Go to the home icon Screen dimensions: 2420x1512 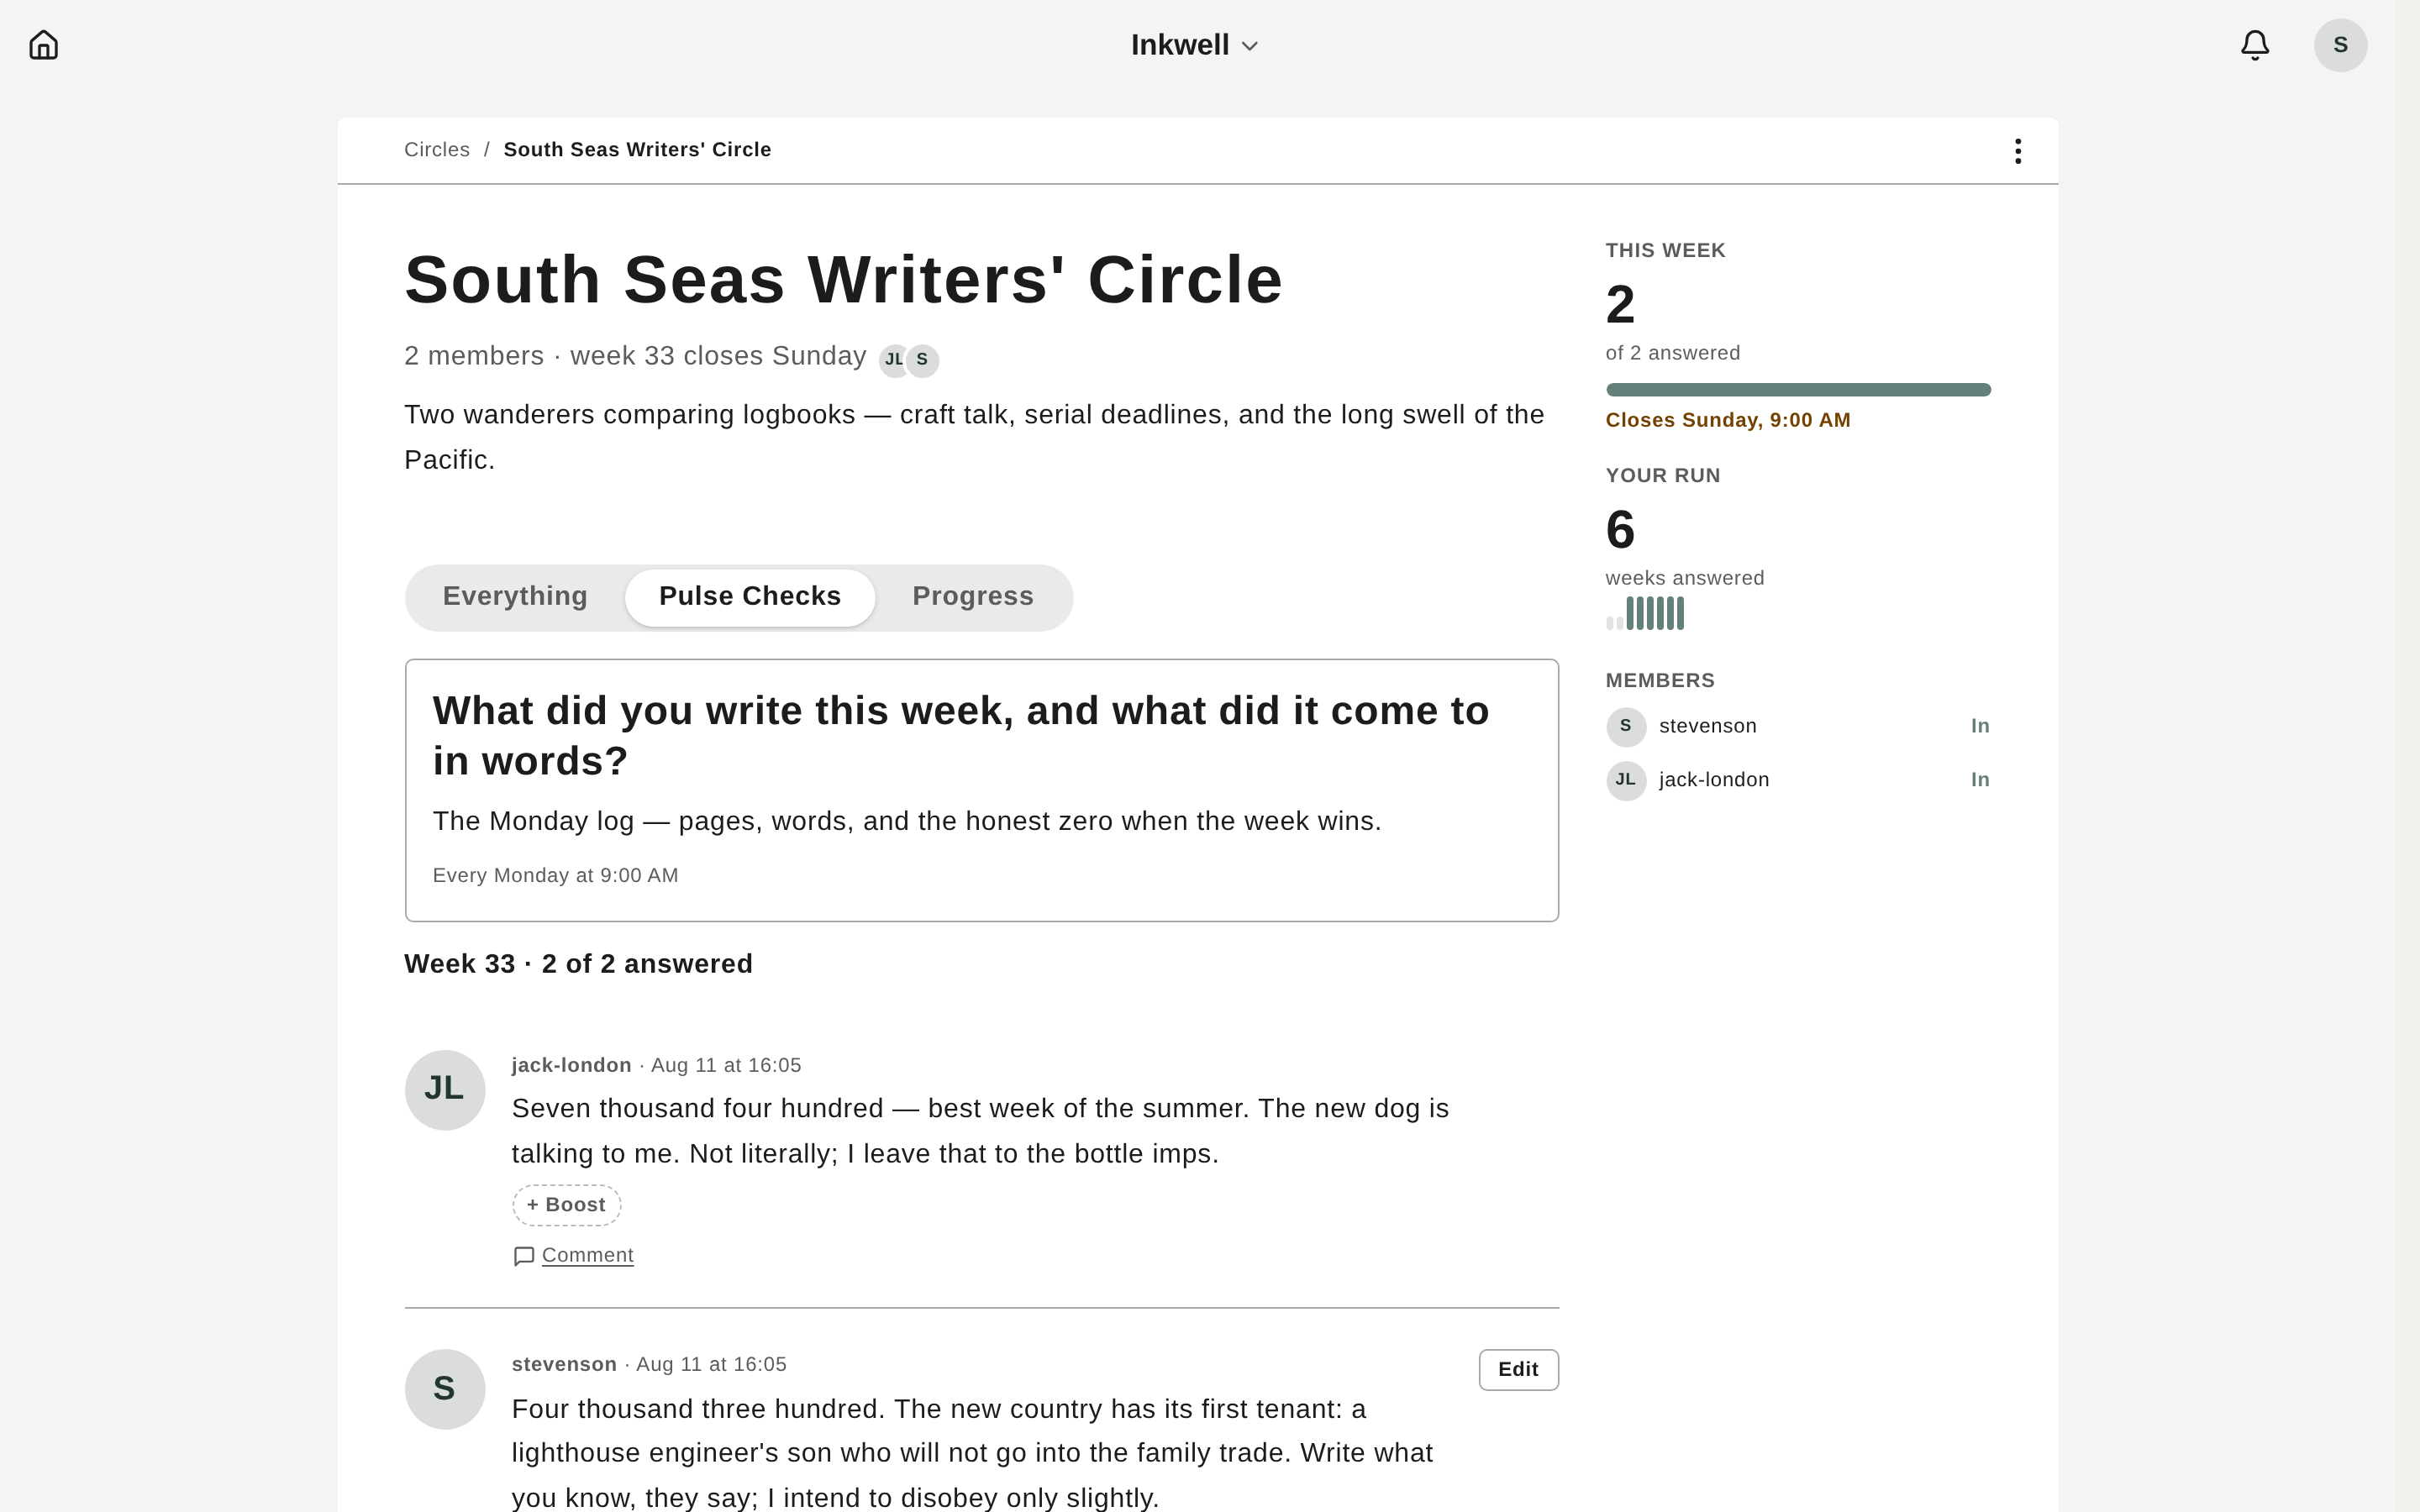coord(44,45)
